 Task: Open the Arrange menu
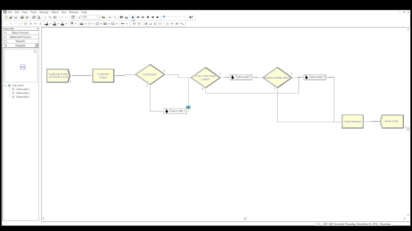coord(44,12)
